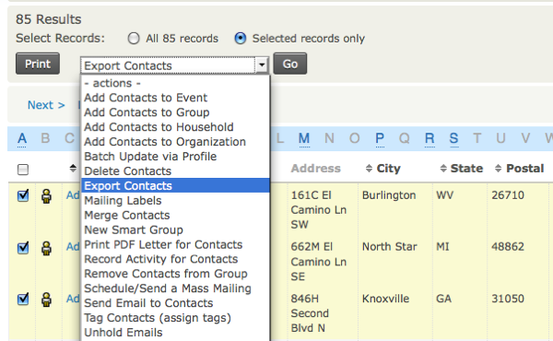The height and width of the screenshot is (341, 553).
Task: Select the Selected records only option
Action: click(241, 38)
